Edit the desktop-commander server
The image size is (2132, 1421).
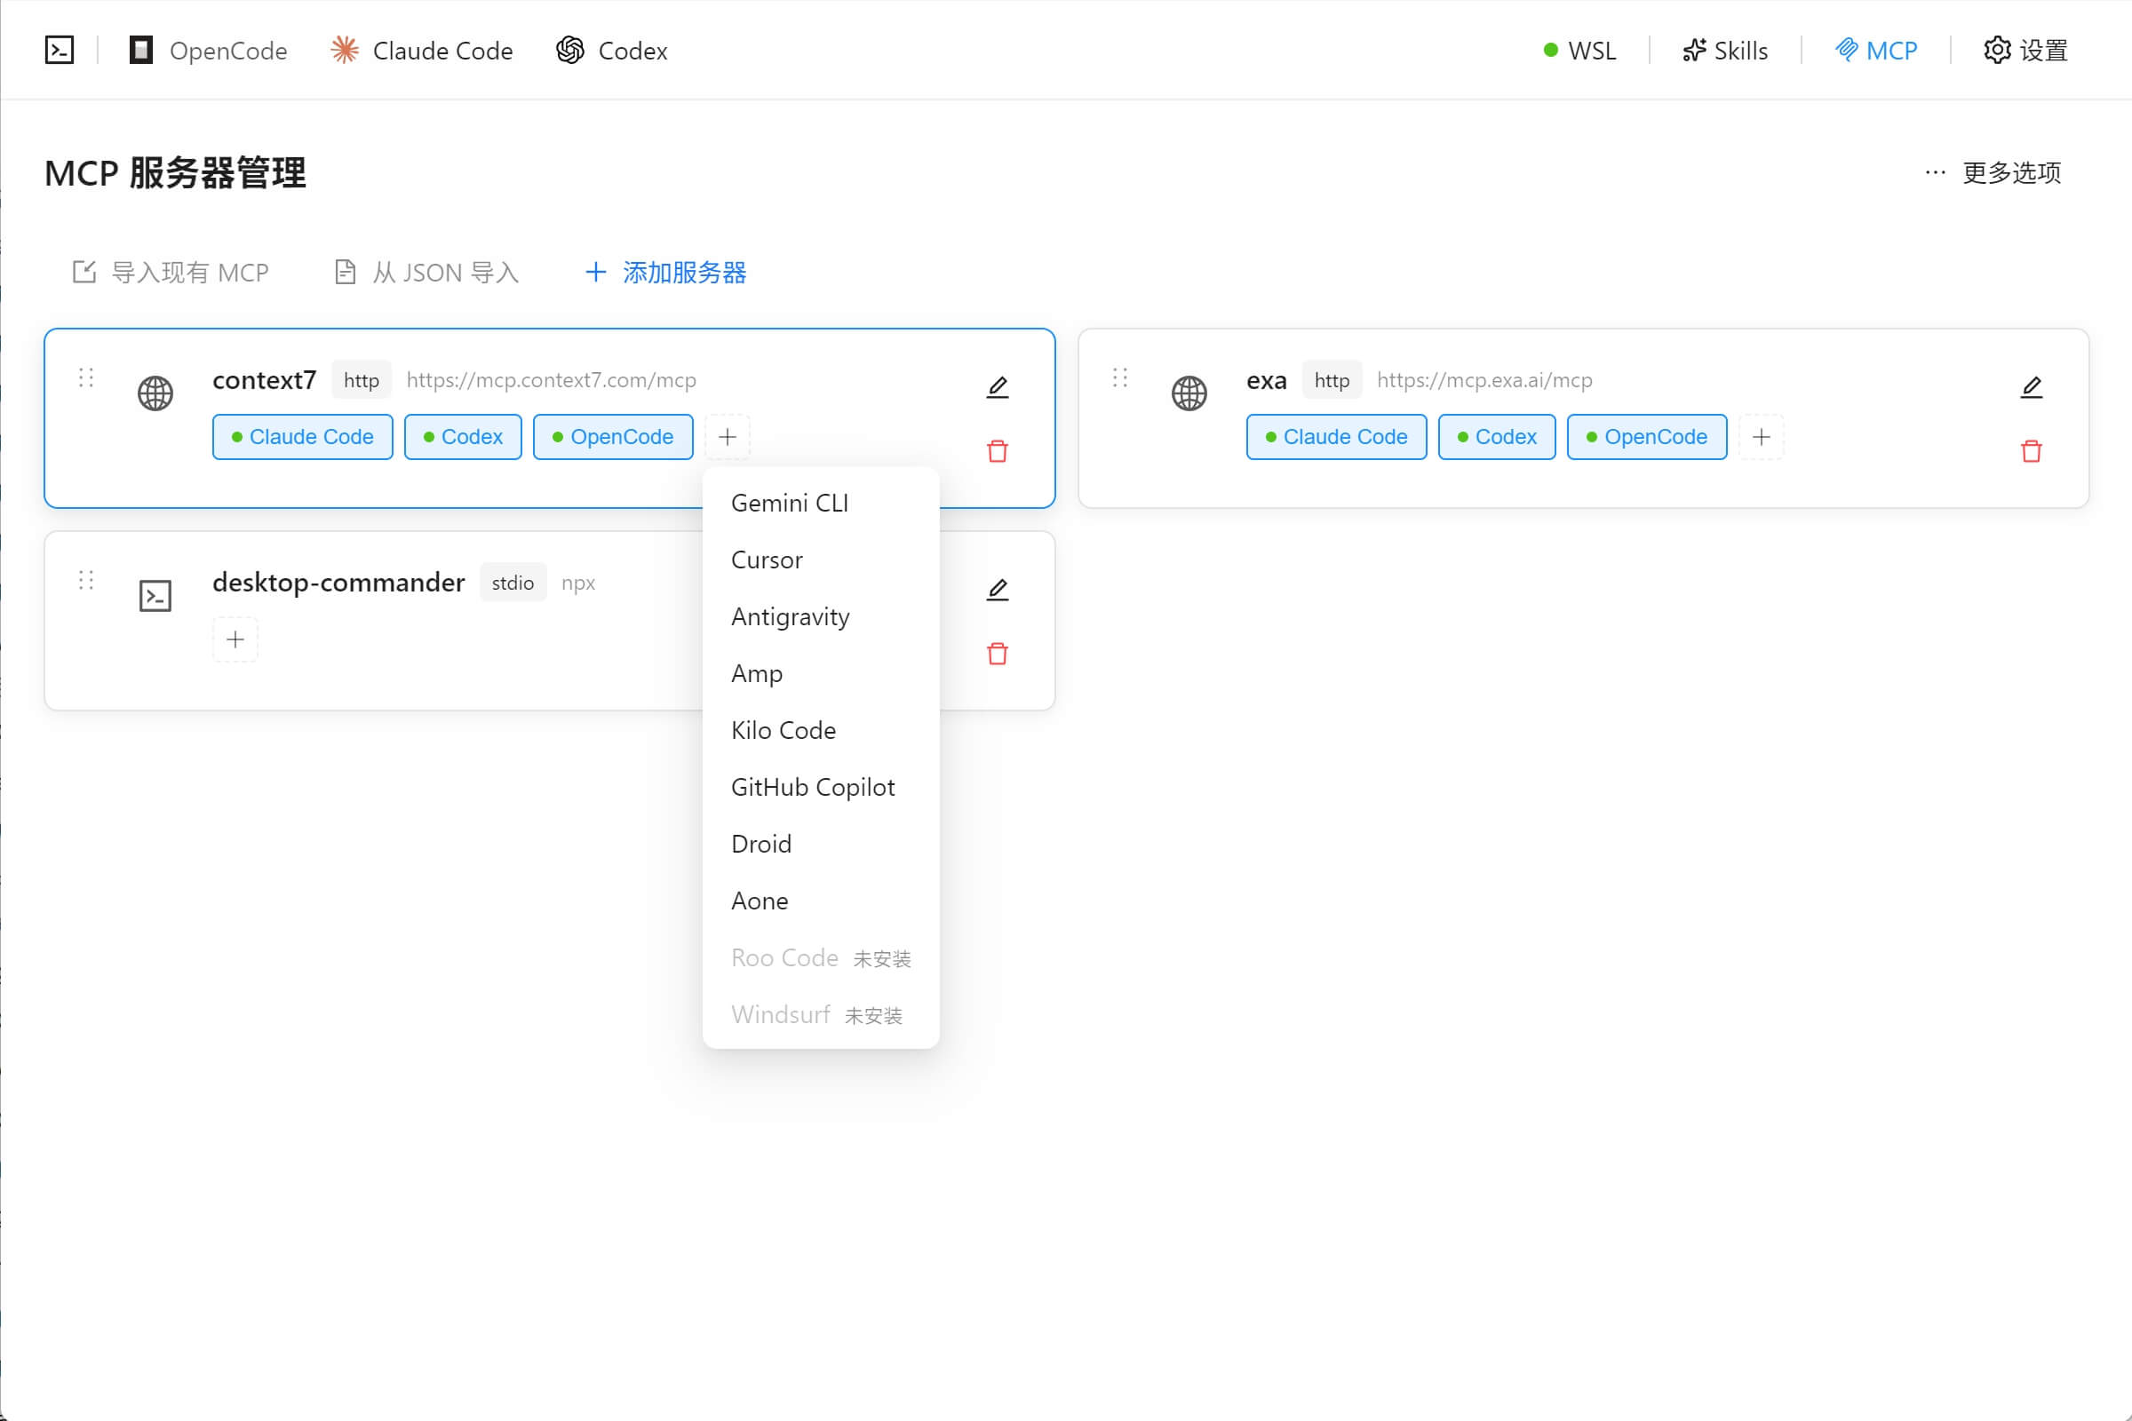click(x=997, y=590)
